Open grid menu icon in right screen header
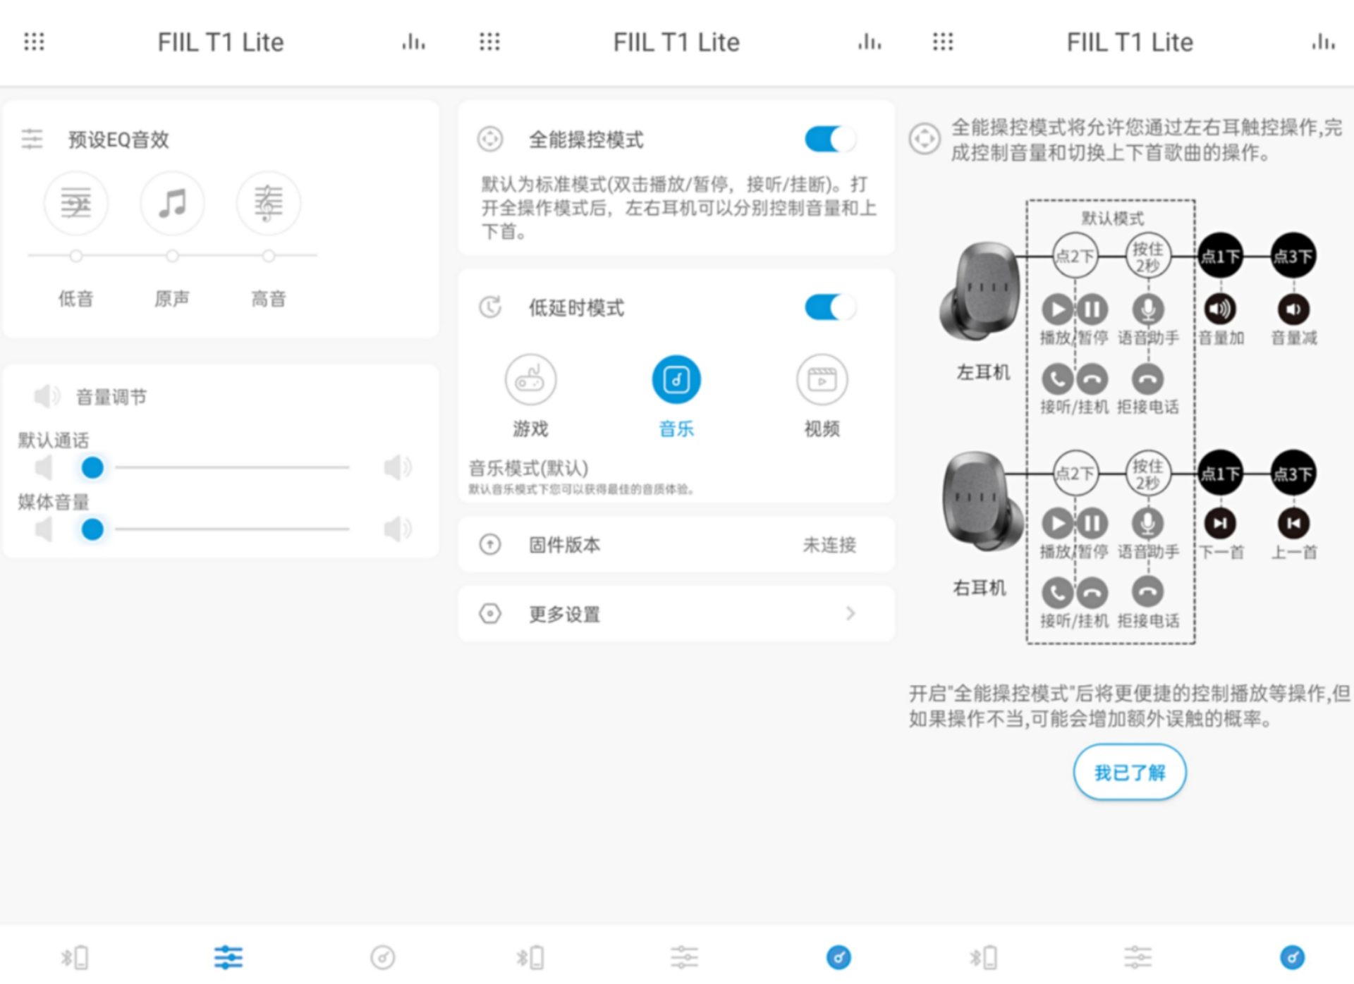This screenshot has width=1354, height=984. [943, 42]
